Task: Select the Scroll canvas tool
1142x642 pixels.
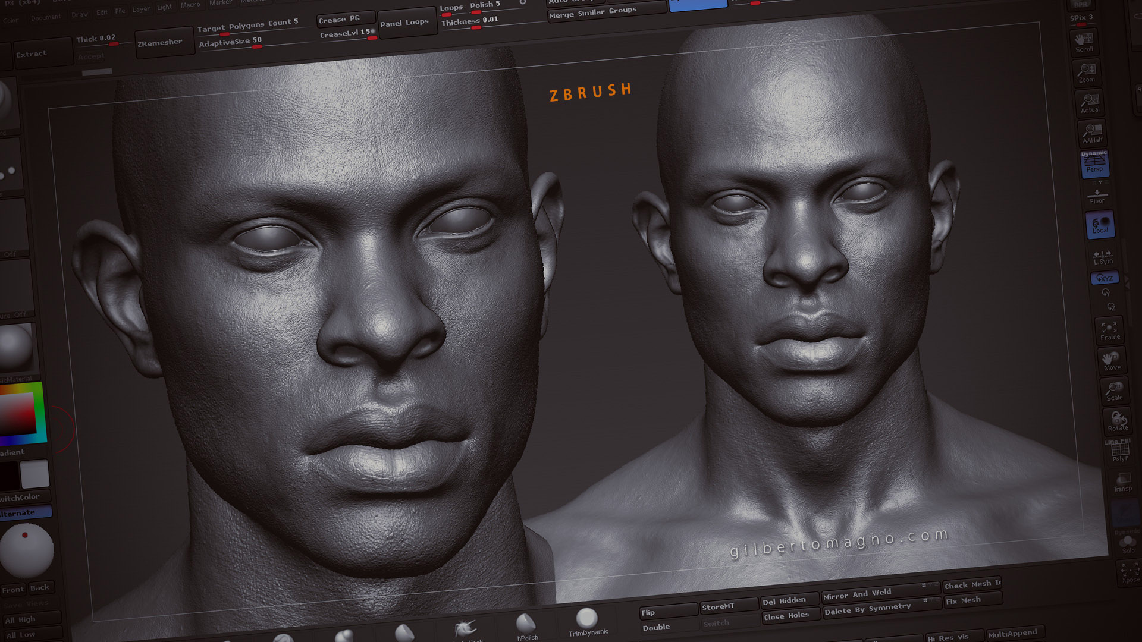Action: pyautogui.click(x=1084, y=42)
